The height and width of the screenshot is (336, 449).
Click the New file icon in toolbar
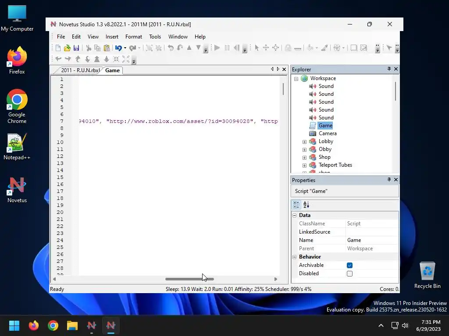coord(58,48)
